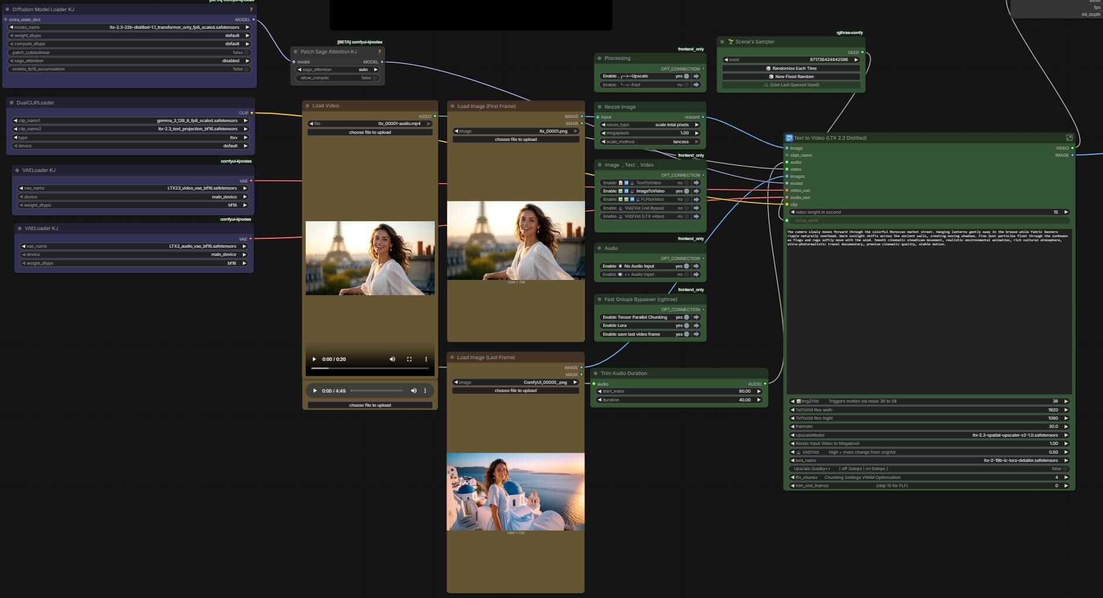
Task: Open more options menu in video player
Action: click(x=426, y=359)
